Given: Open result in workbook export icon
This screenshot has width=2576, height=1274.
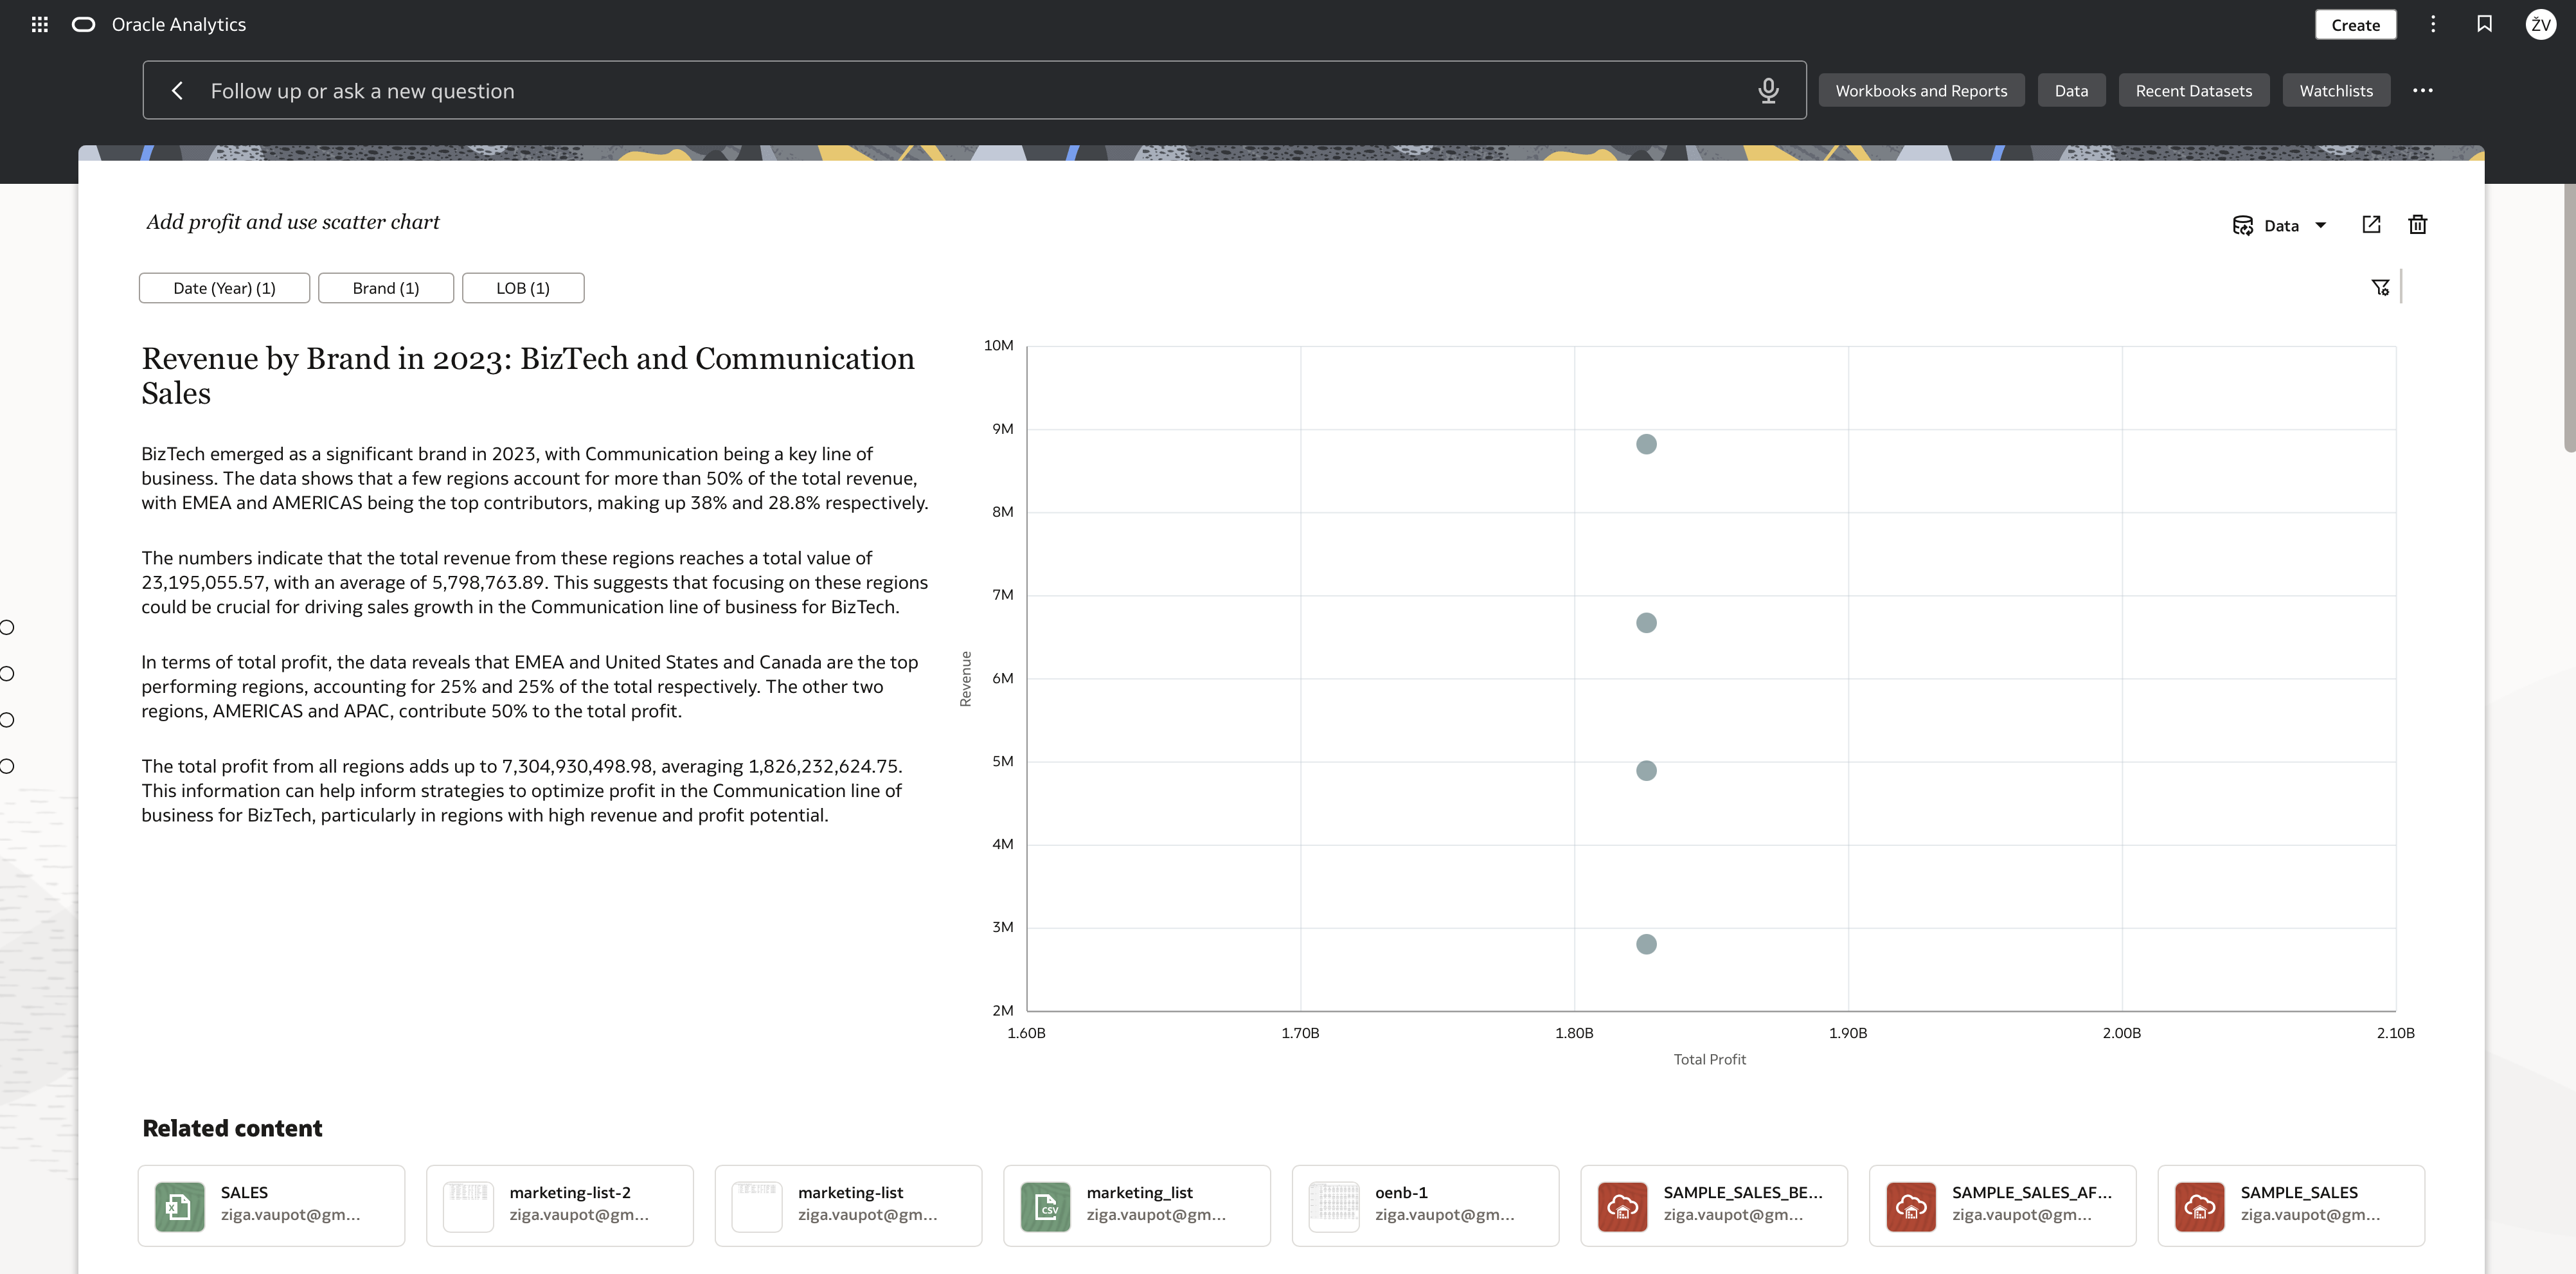Looking at the screenshot, I should (2371, 225).
